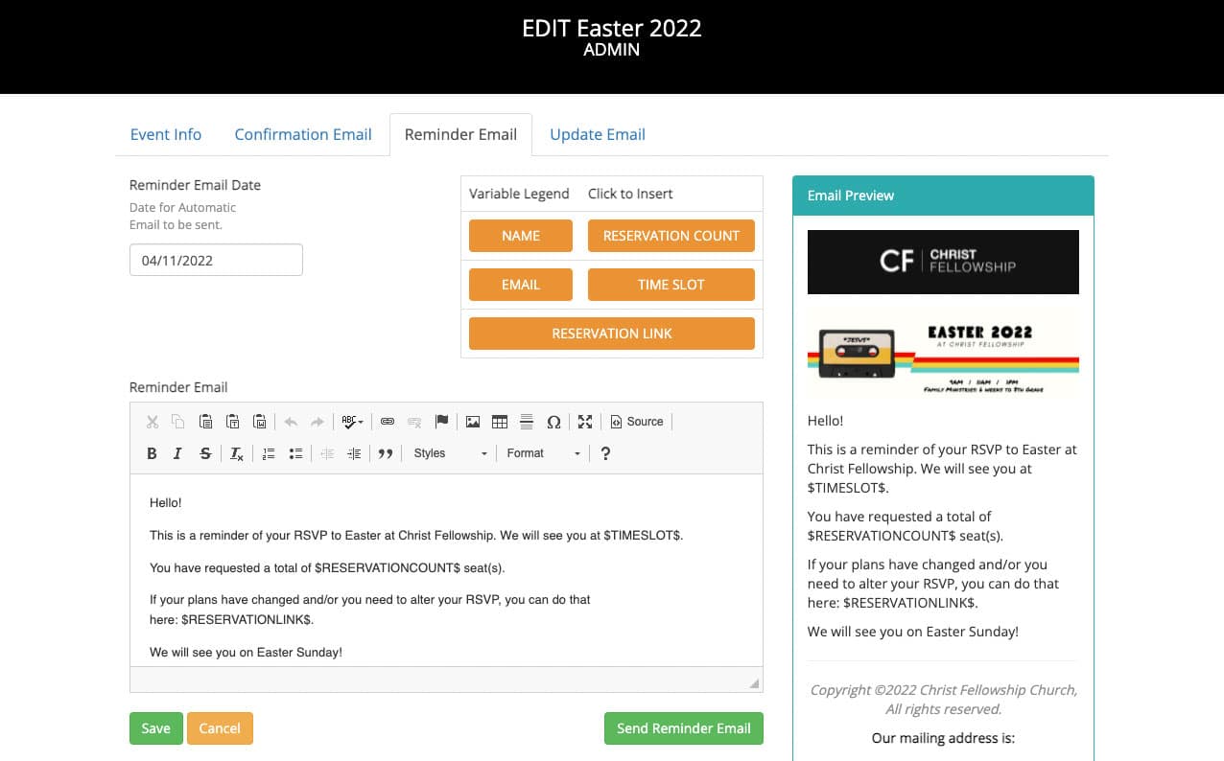Click the Decrease Indent icon
This screenshot has height=761, width=1224.
[327, 453]
